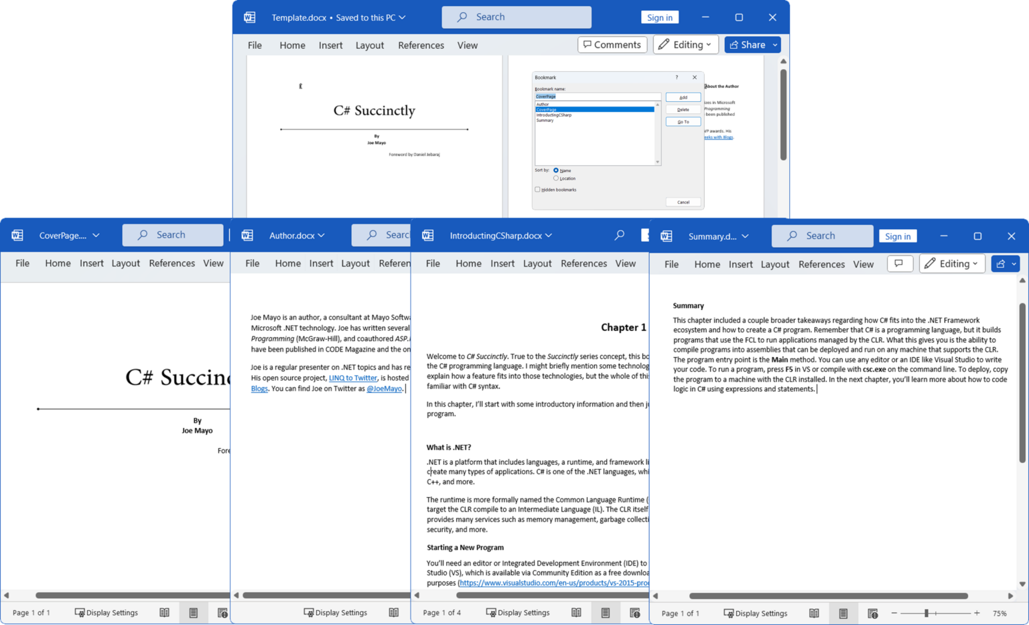1029x625 pixels.
Task: Switch Summary.docx to Web Layout view
Action: [873, 613]
